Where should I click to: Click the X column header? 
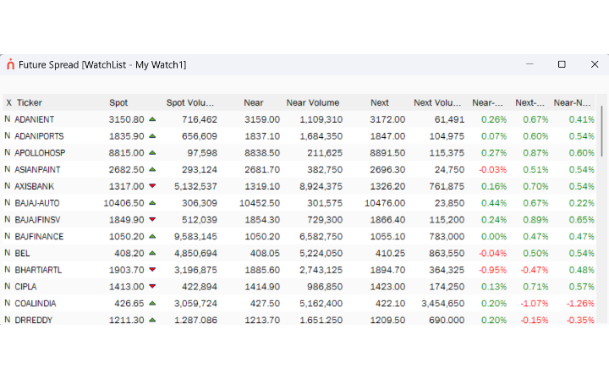9,102
